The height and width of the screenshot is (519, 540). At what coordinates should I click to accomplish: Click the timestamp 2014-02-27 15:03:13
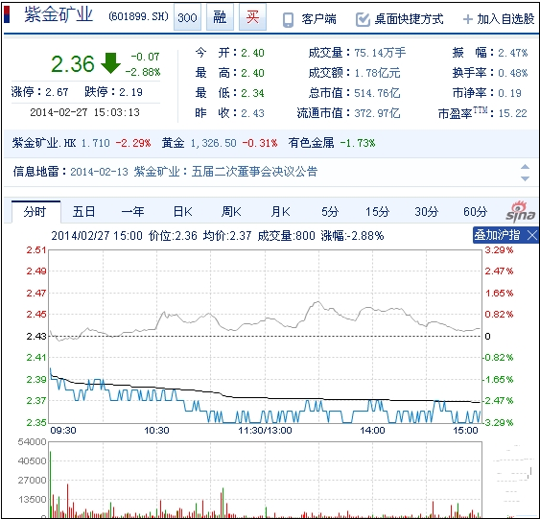pos(84,112)
